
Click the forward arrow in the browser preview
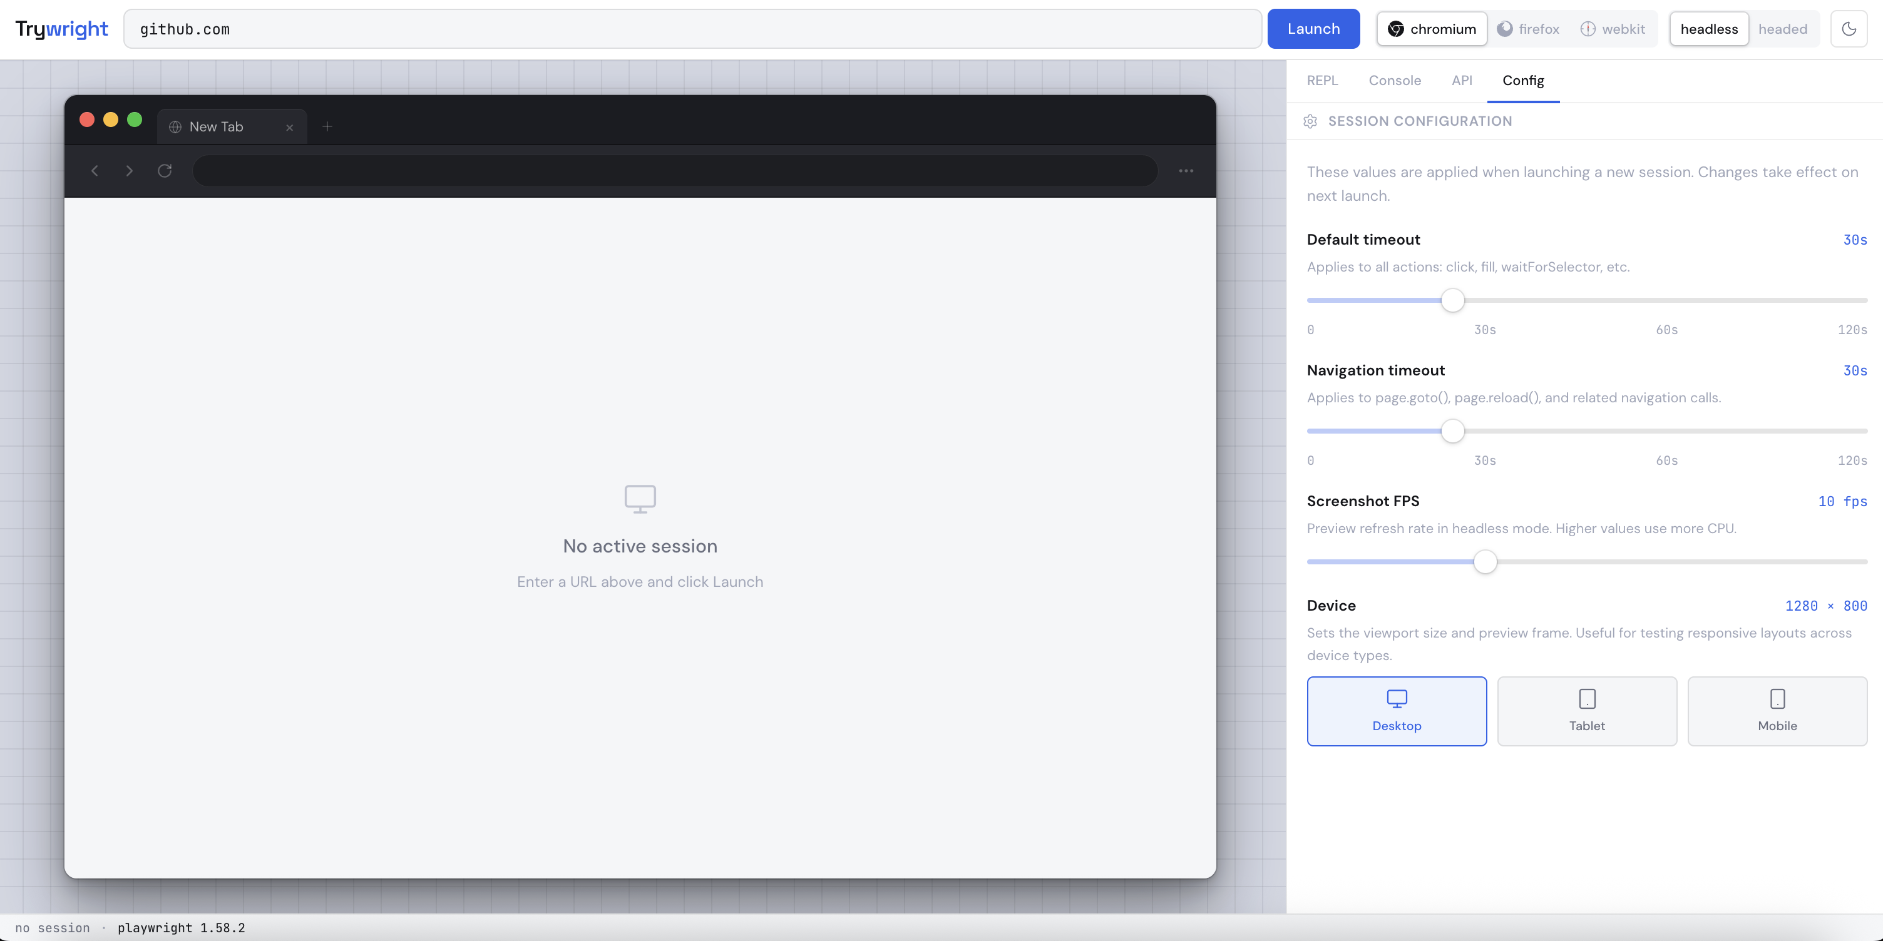pos(130,170)
